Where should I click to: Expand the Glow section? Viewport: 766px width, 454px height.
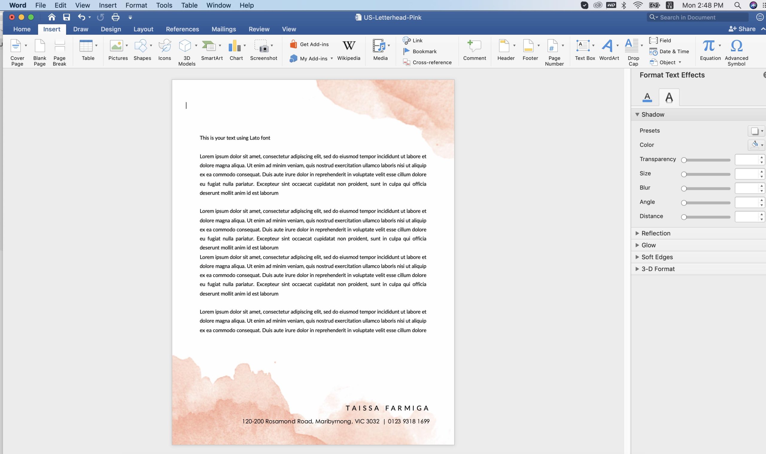tap(637, 245)
